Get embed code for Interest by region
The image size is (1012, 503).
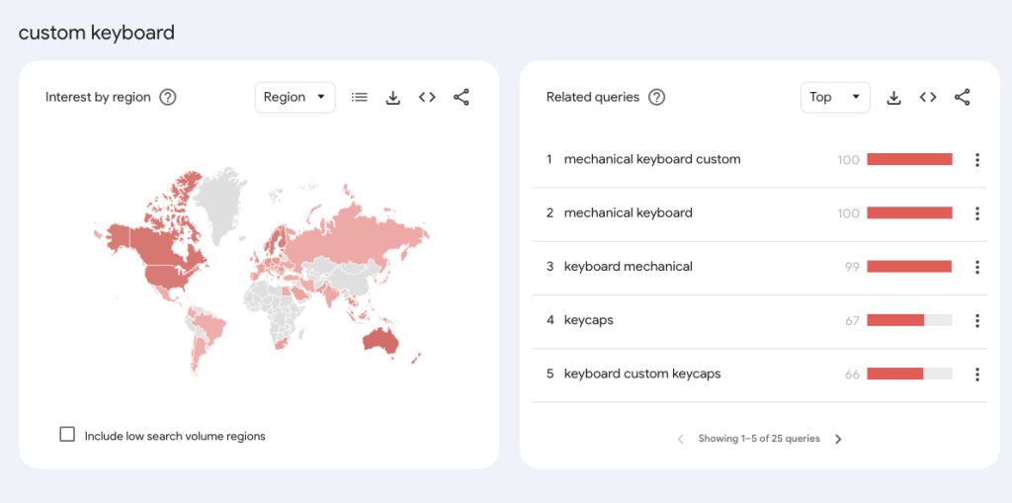(427, 98)
